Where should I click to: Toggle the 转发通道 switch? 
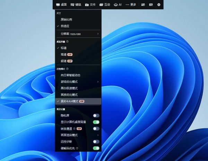coord(96,129)
